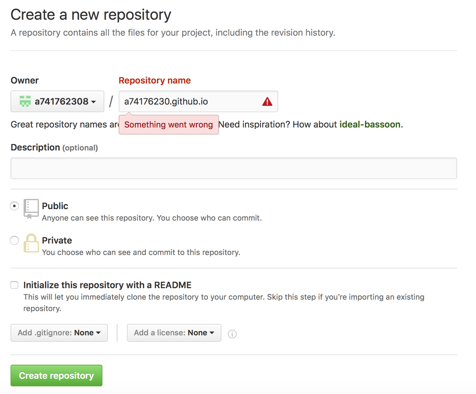The image size is (476, 394).
Task: Expand the Add a license dropdown
Action: tap(174, 333)
